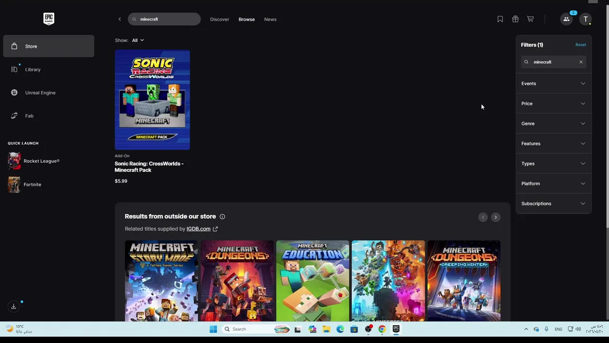Screen dimensions: 609x343
Task: Open the shopping cart
Action: point(530,19)
